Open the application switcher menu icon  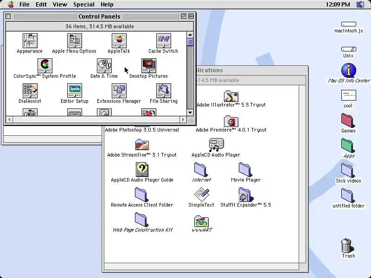pyautogui.click(x=360, y=5)
